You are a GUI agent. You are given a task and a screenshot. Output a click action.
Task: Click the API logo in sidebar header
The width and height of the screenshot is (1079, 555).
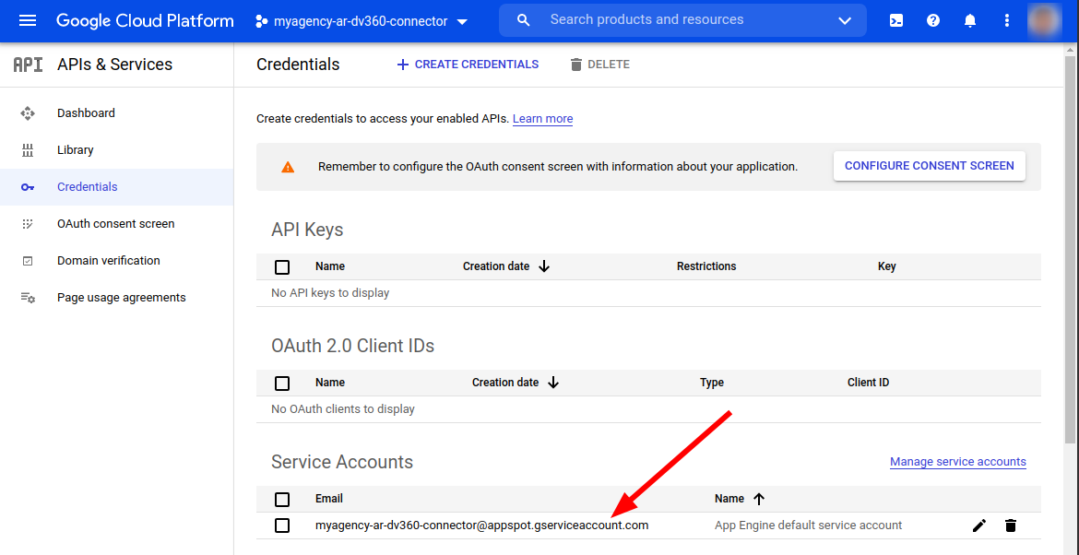(x=29, y=65)
